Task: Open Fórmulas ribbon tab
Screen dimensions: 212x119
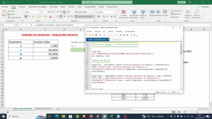Action: [x=54, y=7]
